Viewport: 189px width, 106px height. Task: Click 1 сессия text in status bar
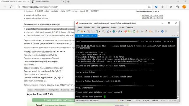(x=155, y=101)
